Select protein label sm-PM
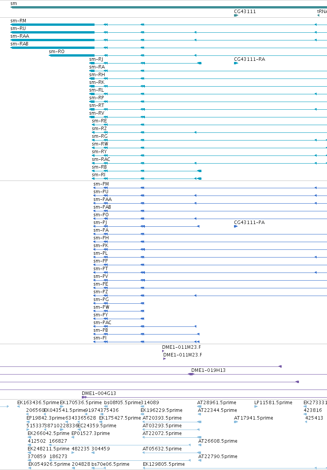This screenshot has height=470, width=327. (101, 184)
